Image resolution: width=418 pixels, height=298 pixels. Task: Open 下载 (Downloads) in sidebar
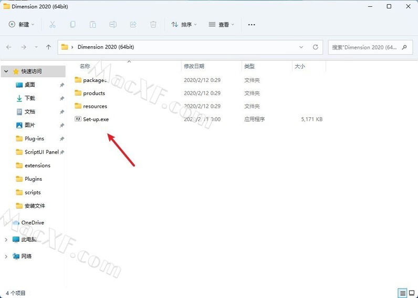[x=30, y=98]
